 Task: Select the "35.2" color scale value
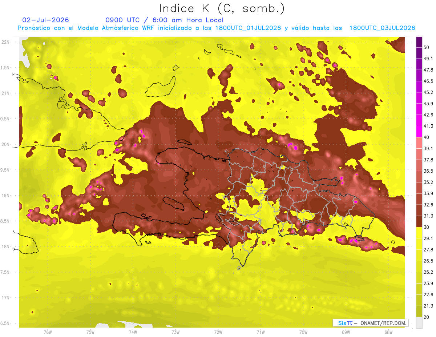[x=428, y=182]
